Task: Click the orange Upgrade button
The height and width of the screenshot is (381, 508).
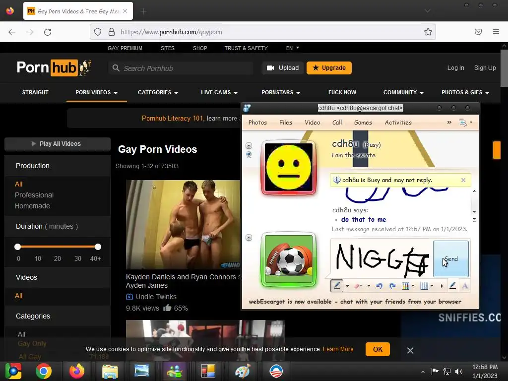Action: click(329, 68)
